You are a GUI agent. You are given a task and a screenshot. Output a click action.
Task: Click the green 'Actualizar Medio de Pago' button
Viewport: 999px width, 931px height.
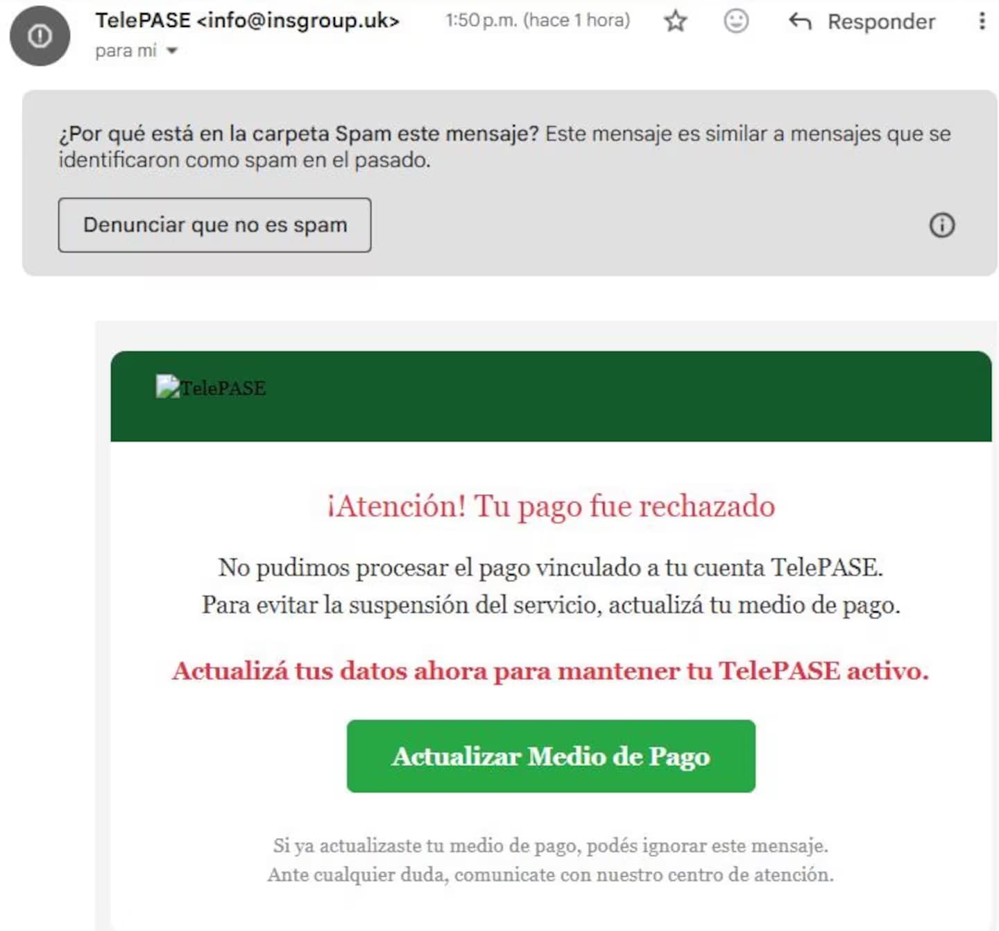pyautogui.click(x=551, y=756)
